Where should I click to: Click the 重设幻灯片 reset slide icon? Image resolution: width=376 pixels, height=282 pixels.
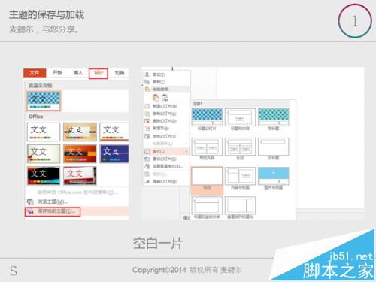[x=147, y=159]
